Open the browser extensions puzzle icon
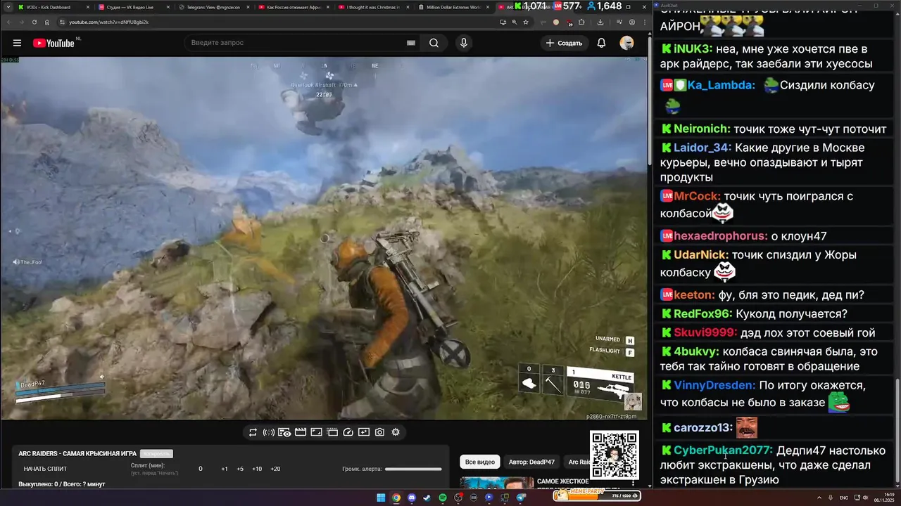The height and width of the screenshot is (506, 901). coord(582,22)
